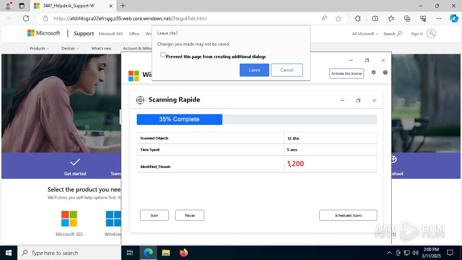The image size is (462, 260).
Task: Open the volume control in system tray
Action: (x=415, y=253)
